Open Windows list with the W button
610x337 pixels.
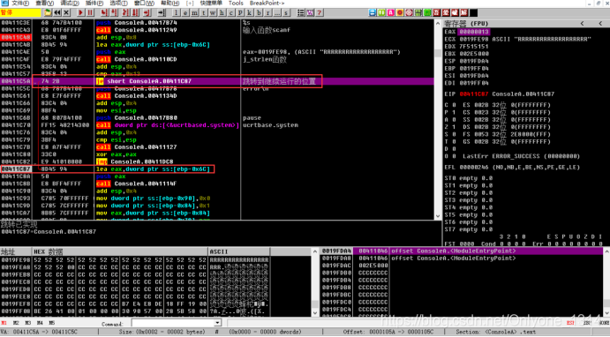[213, 13]
